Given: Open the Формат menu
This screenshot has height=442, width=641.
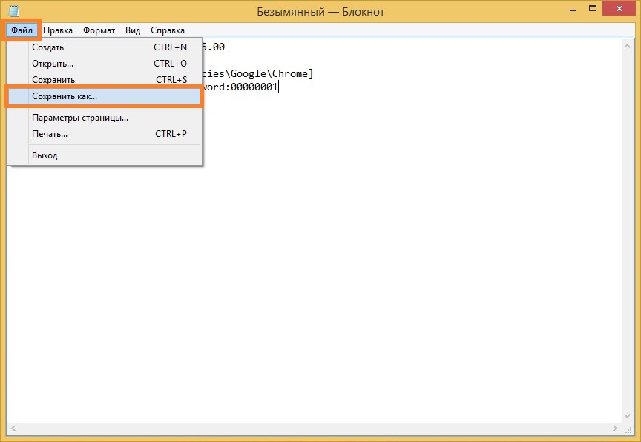Looking at the screenshot, I should (99, 30).
